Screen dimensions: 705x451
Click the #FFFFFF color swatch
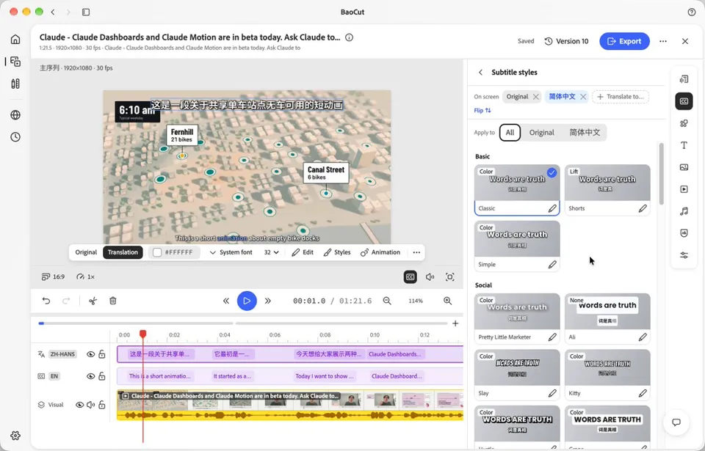coord(157,252)
